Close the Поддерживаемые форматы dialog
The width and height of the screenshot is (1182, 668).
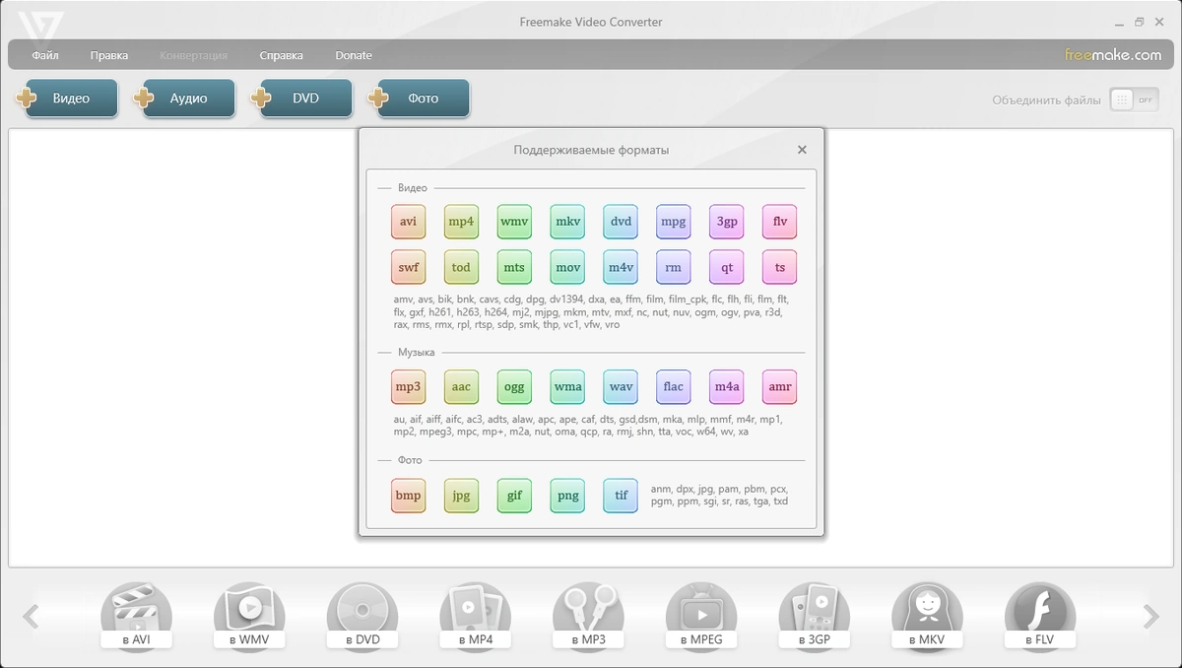coord(802,150)
